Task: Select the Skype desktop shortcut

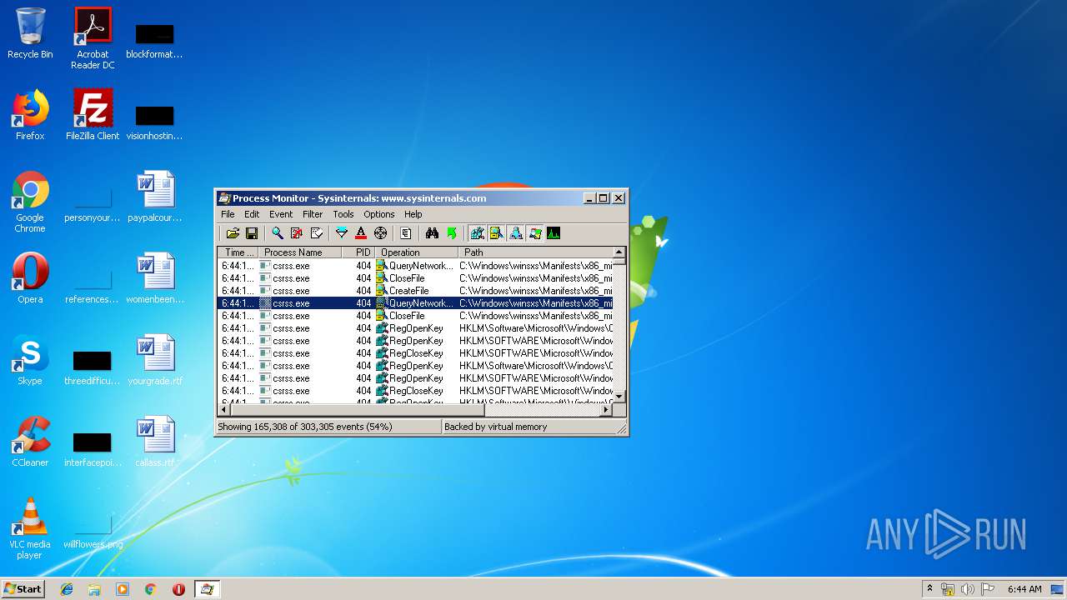Action: [x=30, y=360]
